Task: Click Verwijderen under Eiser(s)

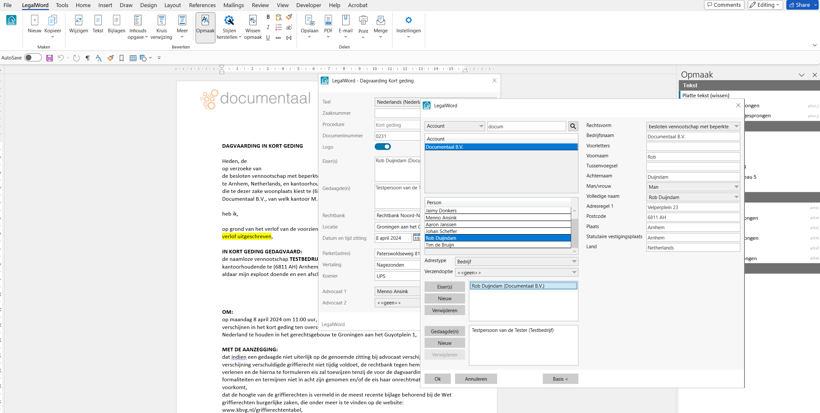Action: [x=445, y=310]
